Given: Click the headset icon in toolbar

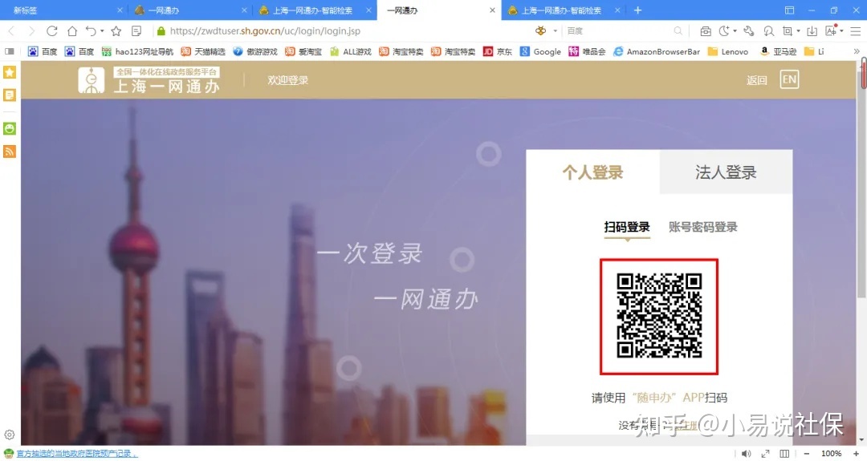Looking at the screenshot, I should (768, 31).
